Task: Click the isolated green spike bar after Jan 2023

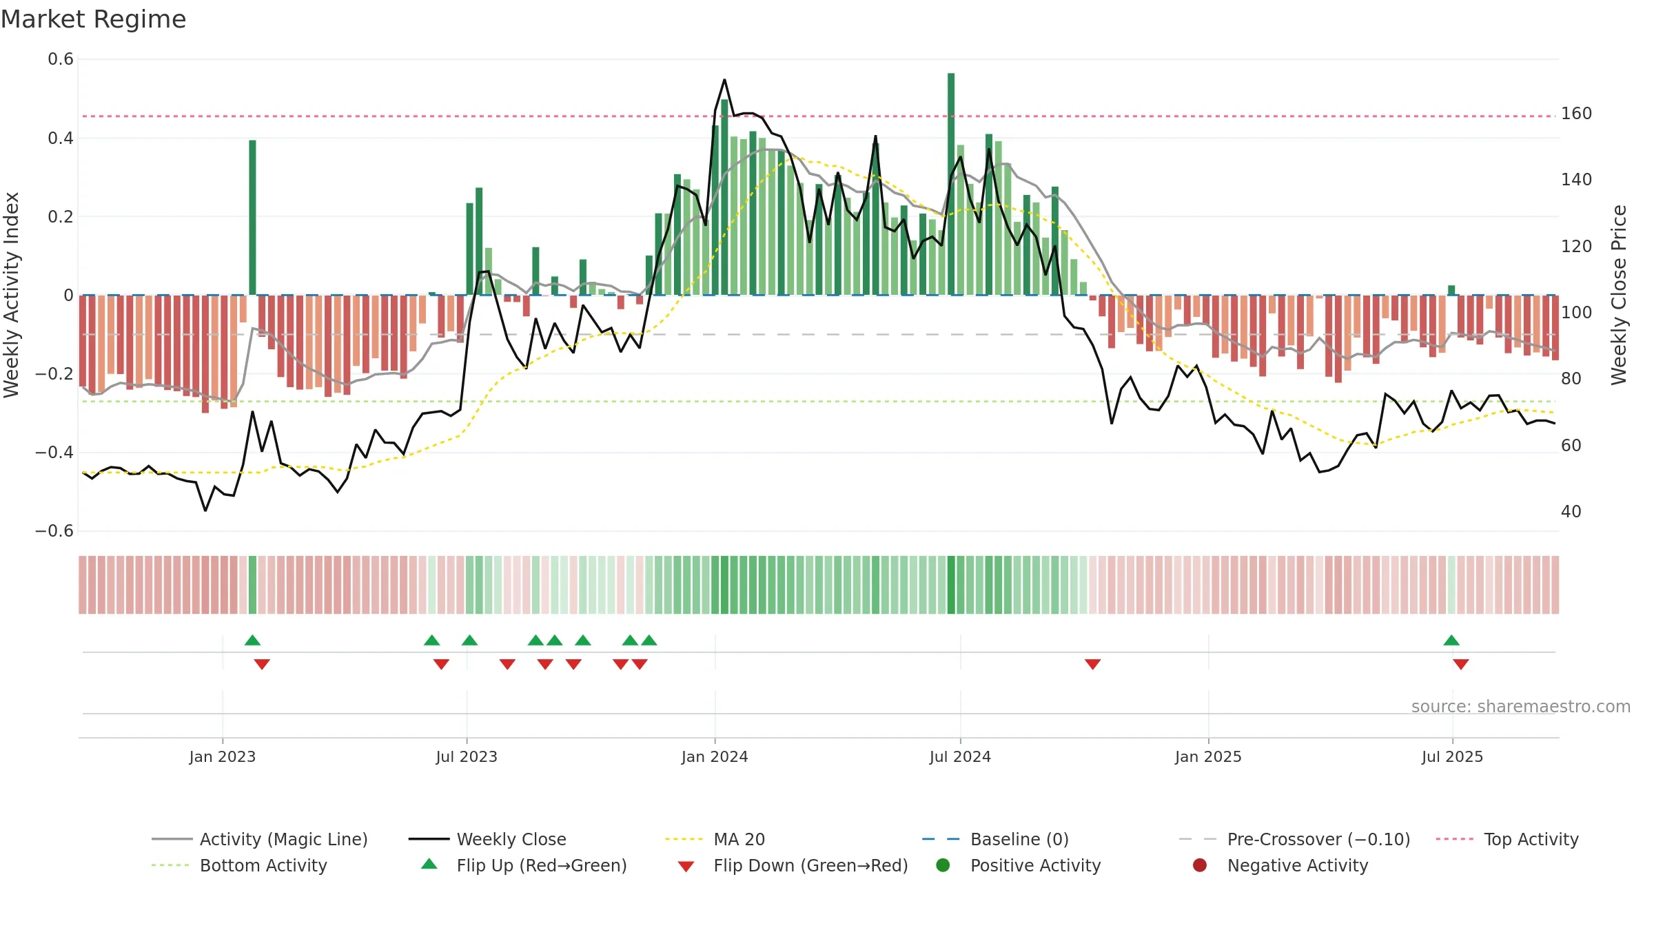Action: (x=252, y=218)
